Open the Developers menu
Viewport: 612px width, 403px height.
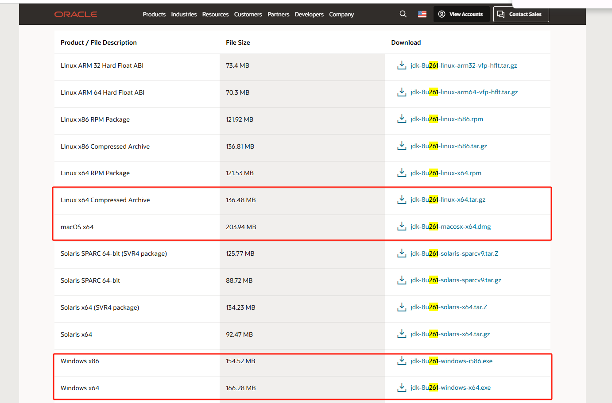coord(309,14)
